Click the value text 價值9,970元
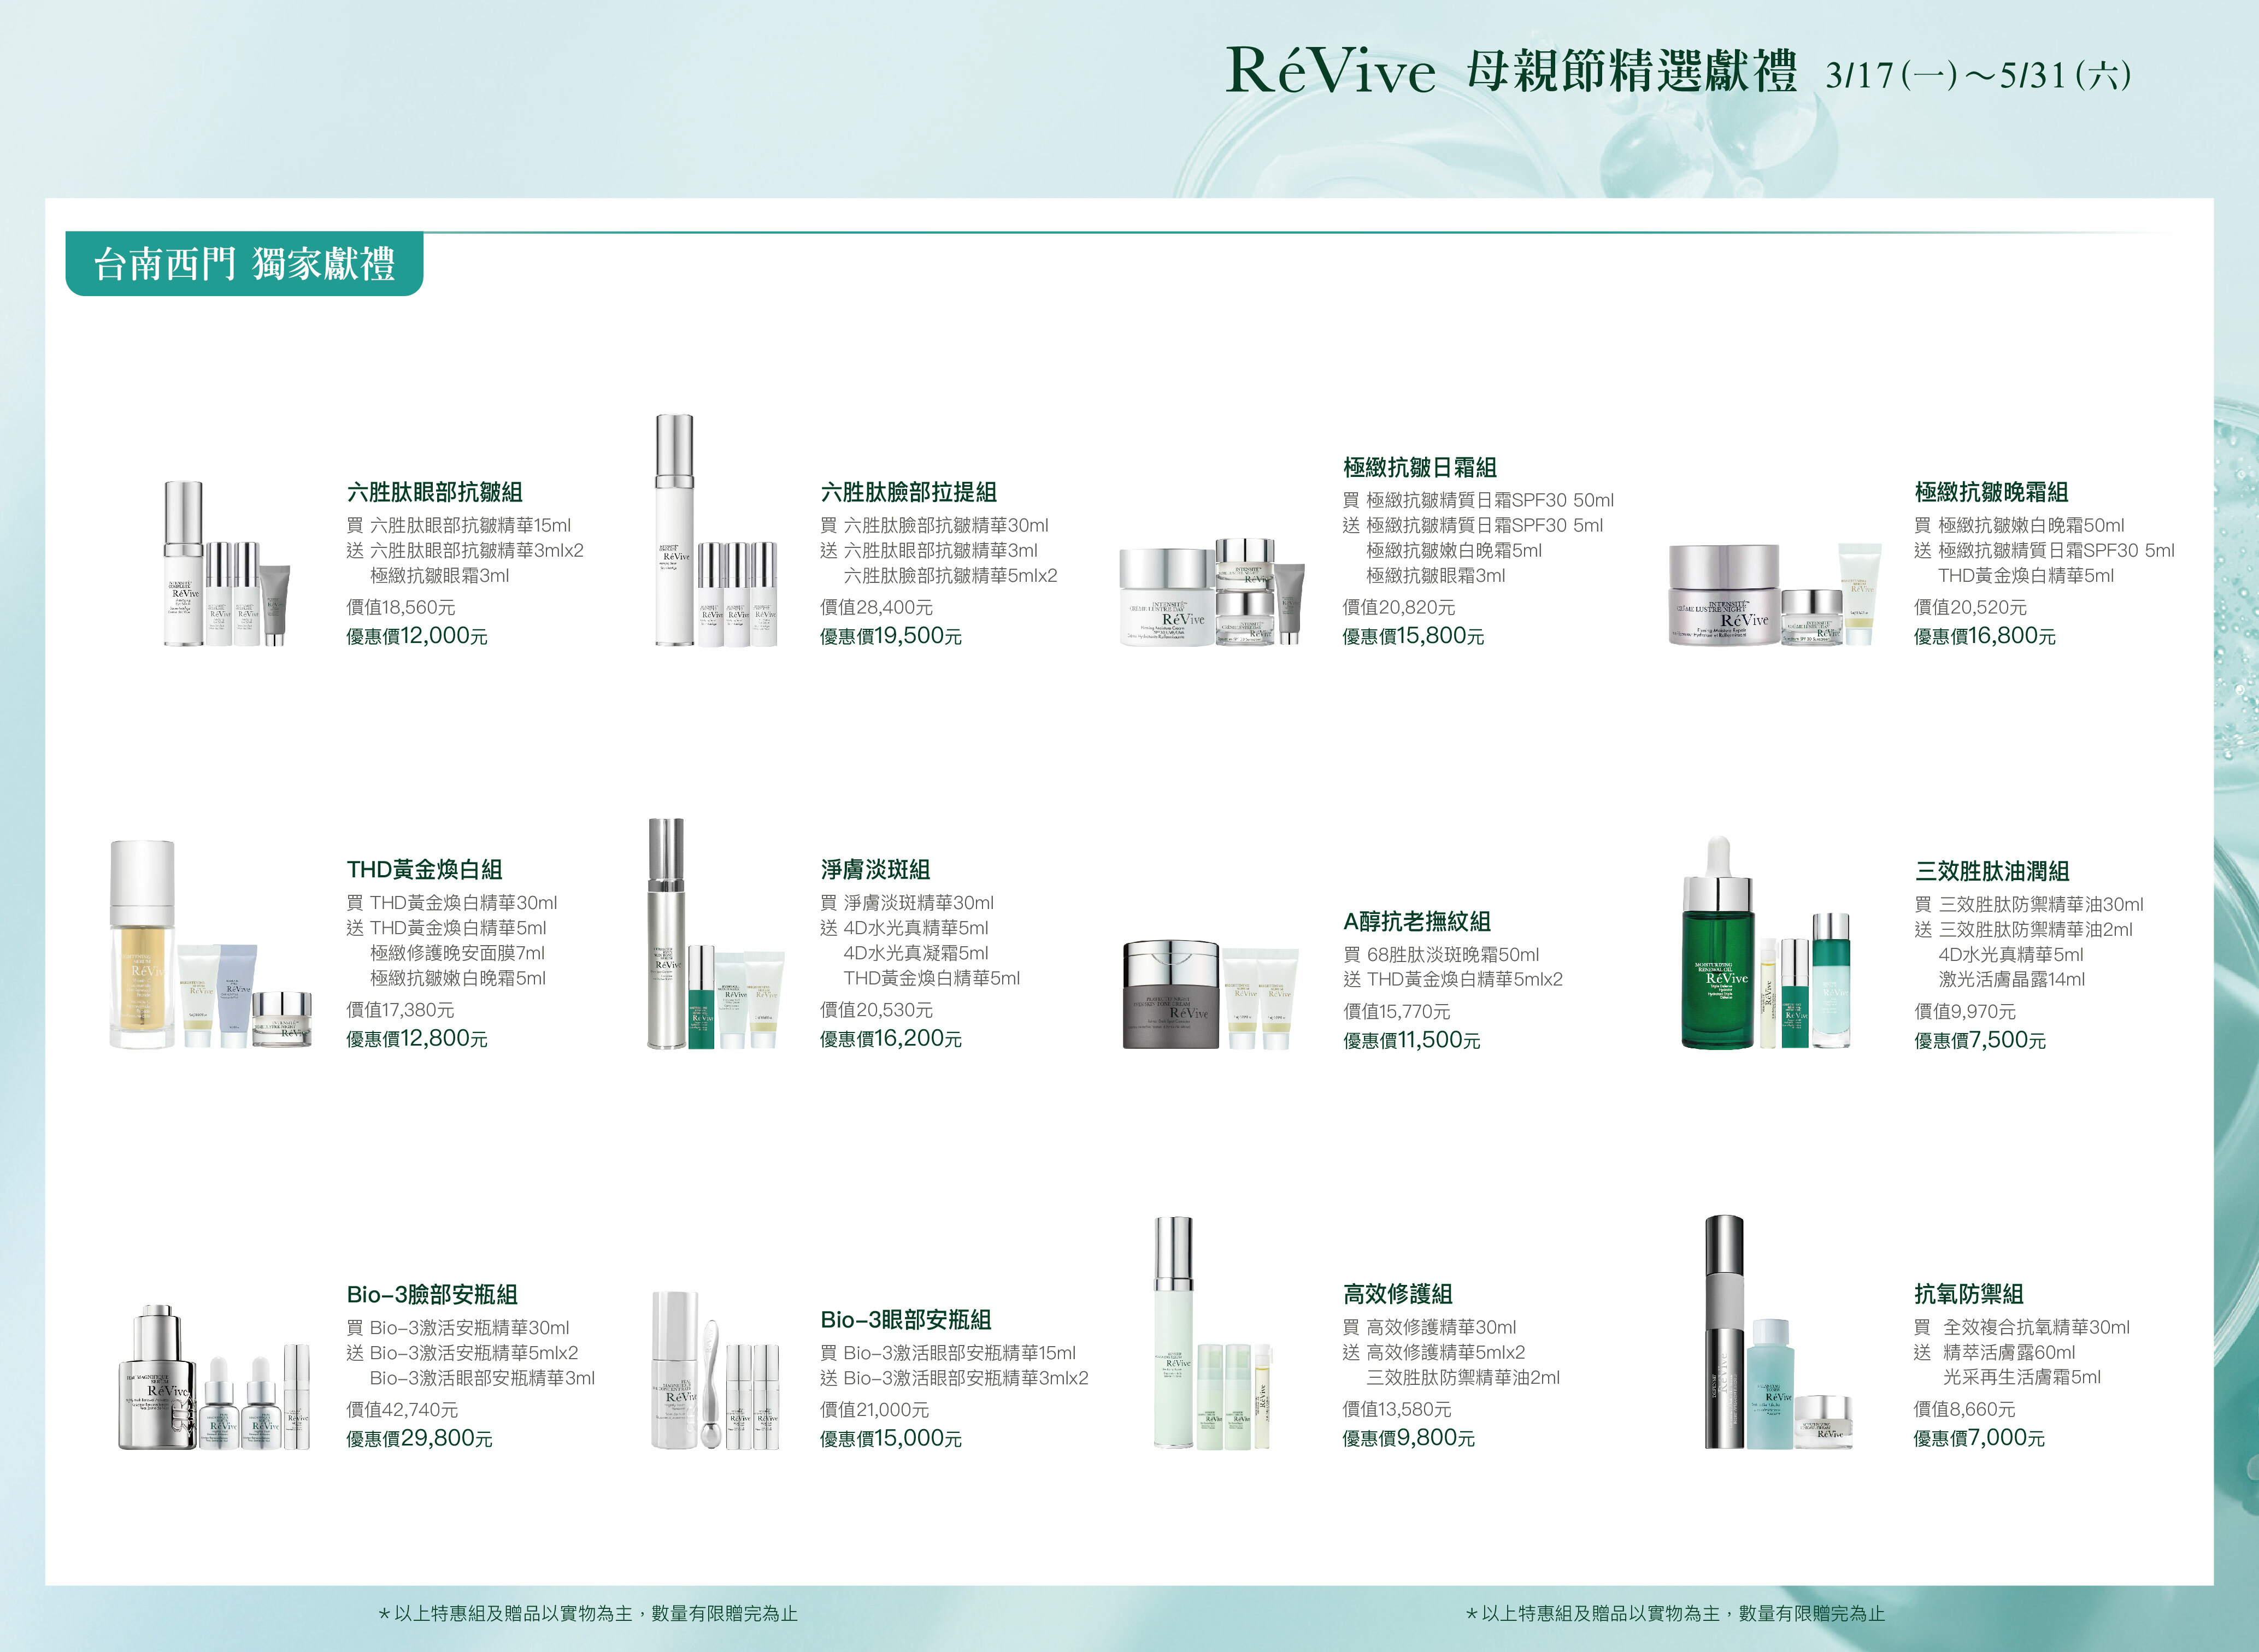Image resolution: width=2259 pixels, height=1652 pixels. [1965, 1012]
